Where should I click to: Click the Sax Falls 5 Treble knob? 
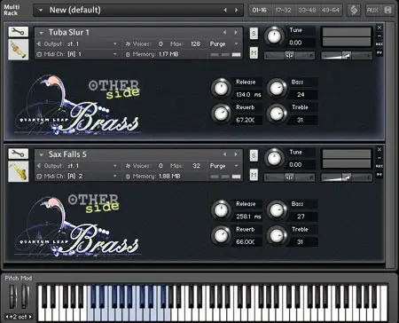(x=277, y=235)
